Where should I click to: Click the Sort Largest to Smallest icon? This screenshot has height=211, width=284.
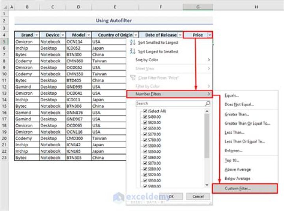[x=133, y=51]
